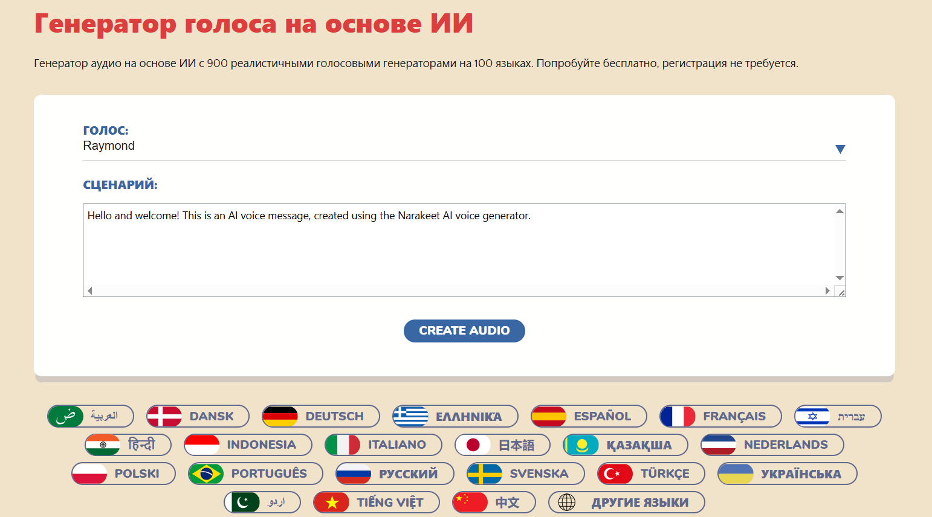This screenshot has height=517, width=932.
Task: Switch language to Türkçe
Action: [651, 474]
